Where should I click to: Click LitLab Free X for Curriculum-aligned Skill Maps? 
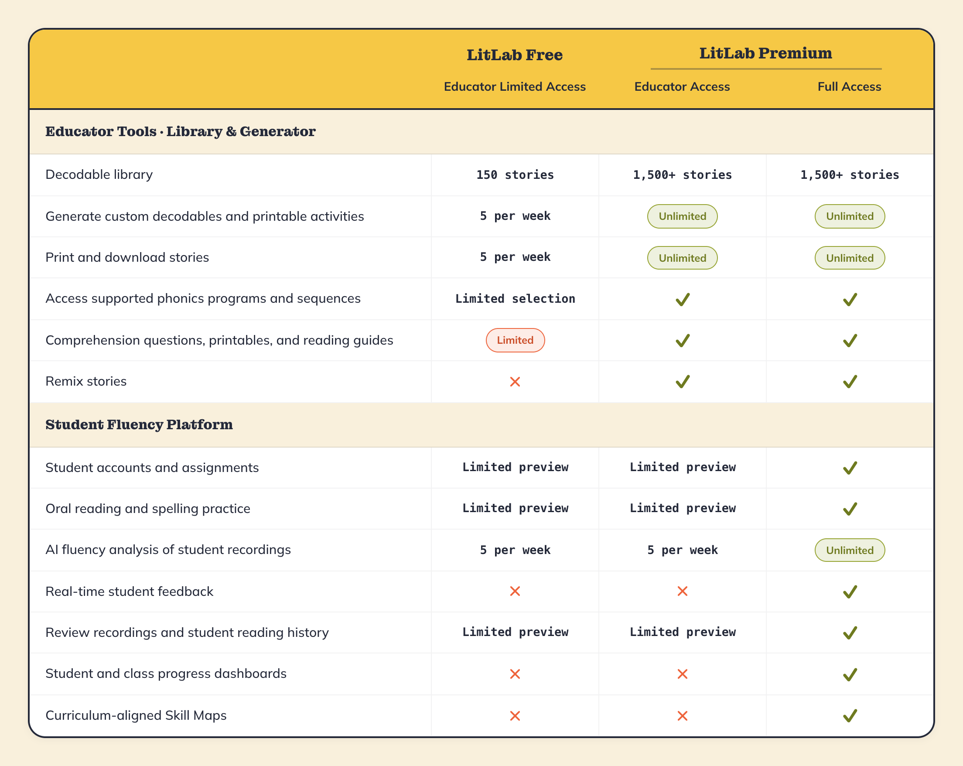click(x=515, y=715)
